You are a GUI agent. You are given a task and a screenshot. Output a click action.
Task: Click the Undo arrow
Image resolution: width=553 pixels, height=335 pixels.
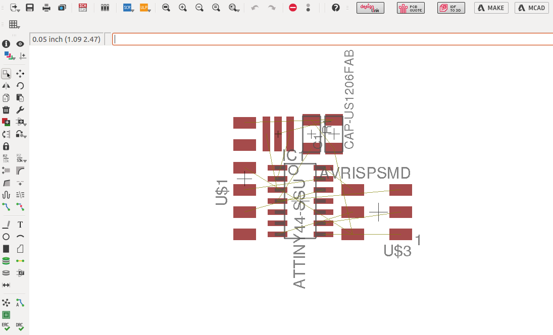[255, 8]
